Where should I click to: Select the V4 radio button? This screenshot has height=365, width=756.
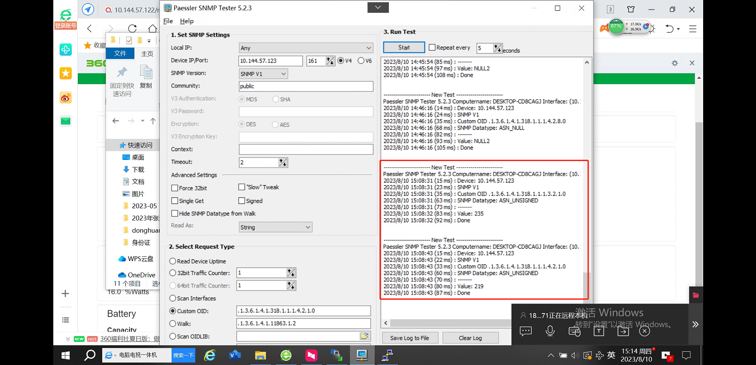pos(341,61)
